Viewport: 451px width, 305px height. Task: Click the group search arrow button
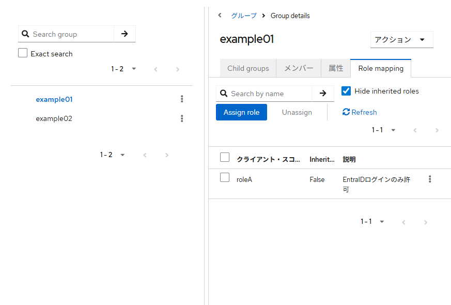point(125,34)
